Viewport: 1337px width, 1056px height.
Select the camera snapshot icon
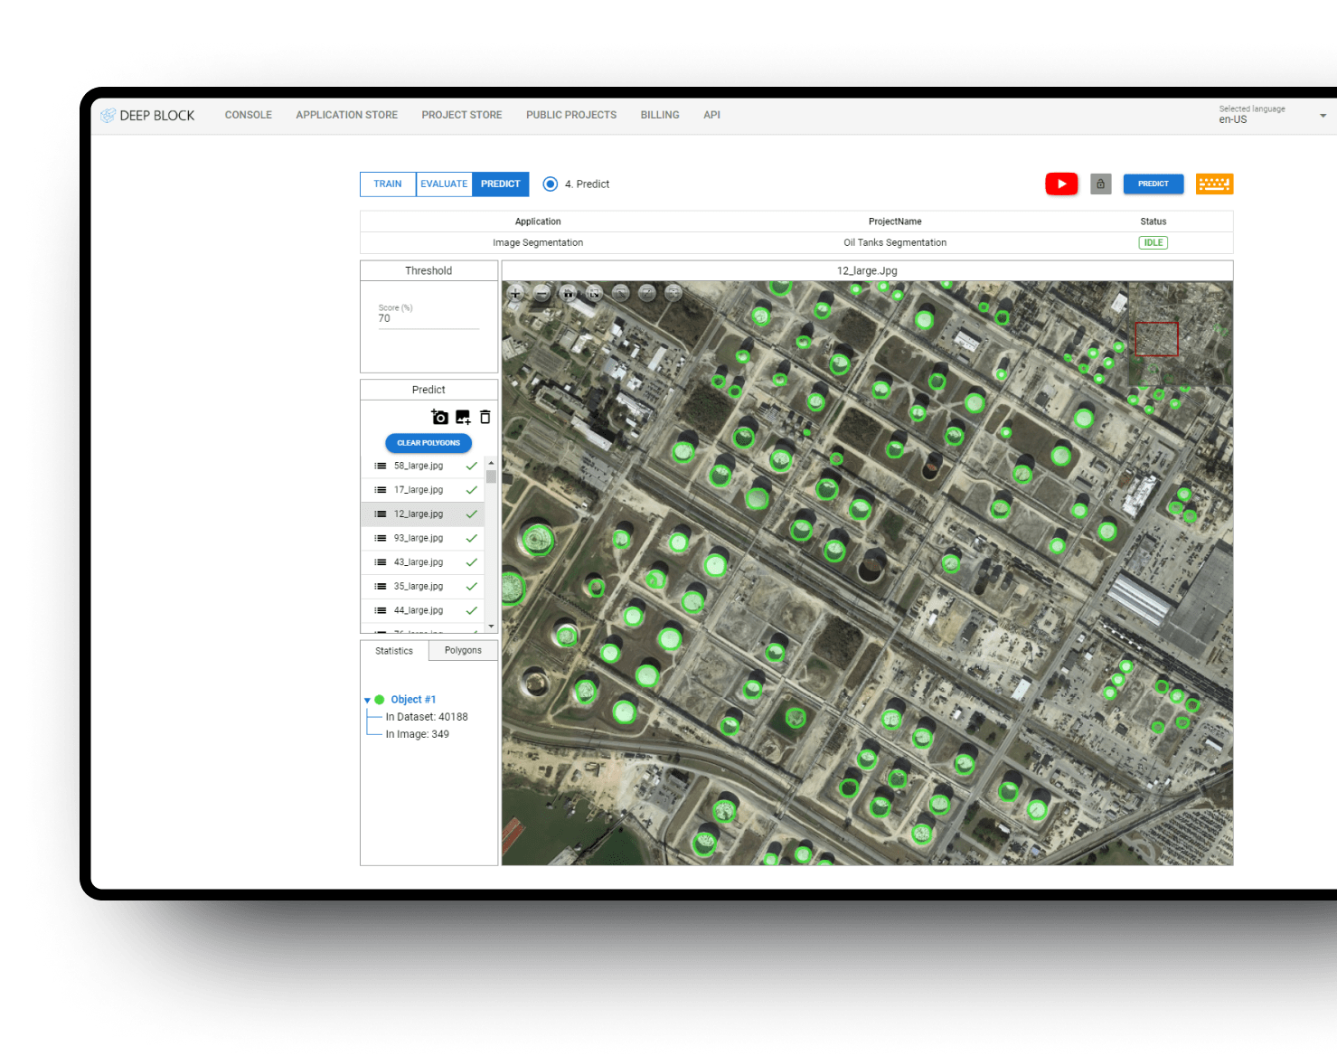pos(439,417)
